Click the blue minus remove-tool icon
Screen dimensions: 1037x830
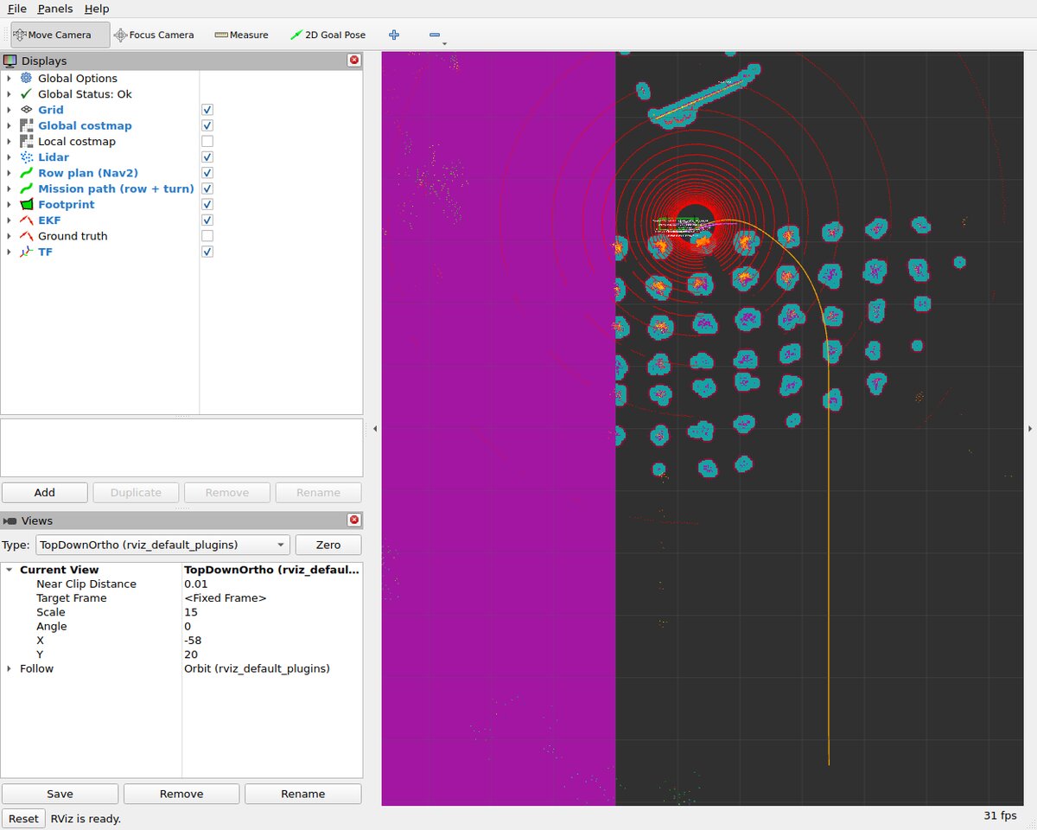click(x=435, y=35)
